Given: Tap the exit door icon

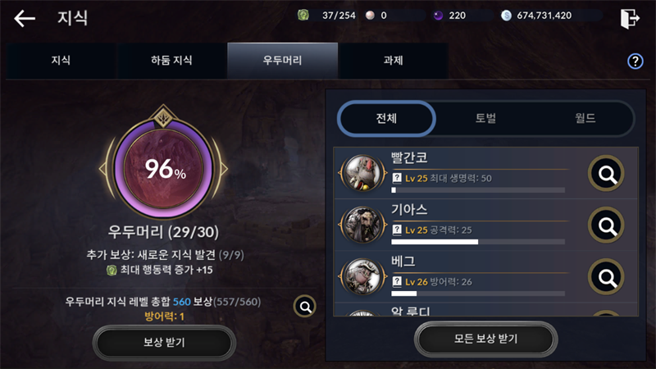Looking at the screenshot, I should (x=630, y=18).
